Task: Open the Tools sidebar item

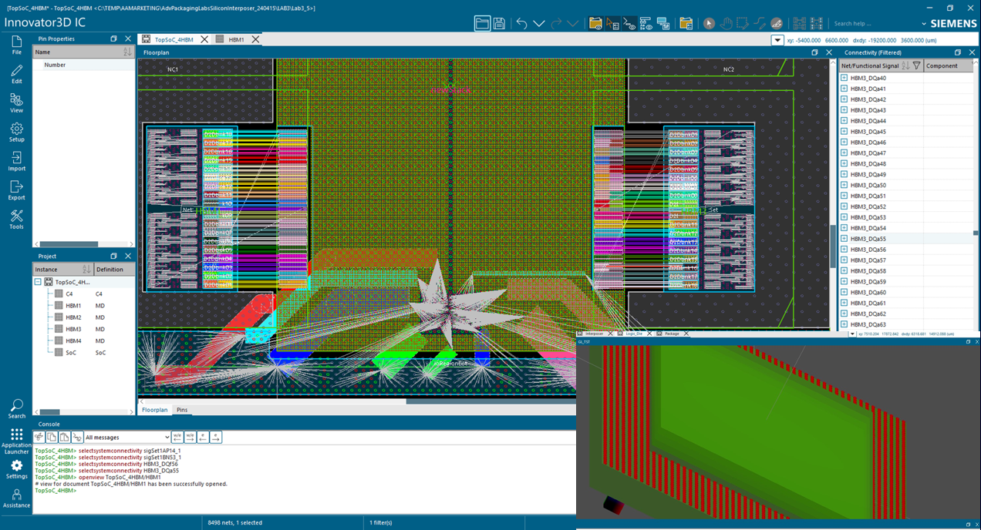Action: pos(16,220)
